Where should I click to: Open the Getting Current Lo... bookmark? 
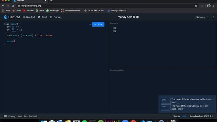(117, 11)
